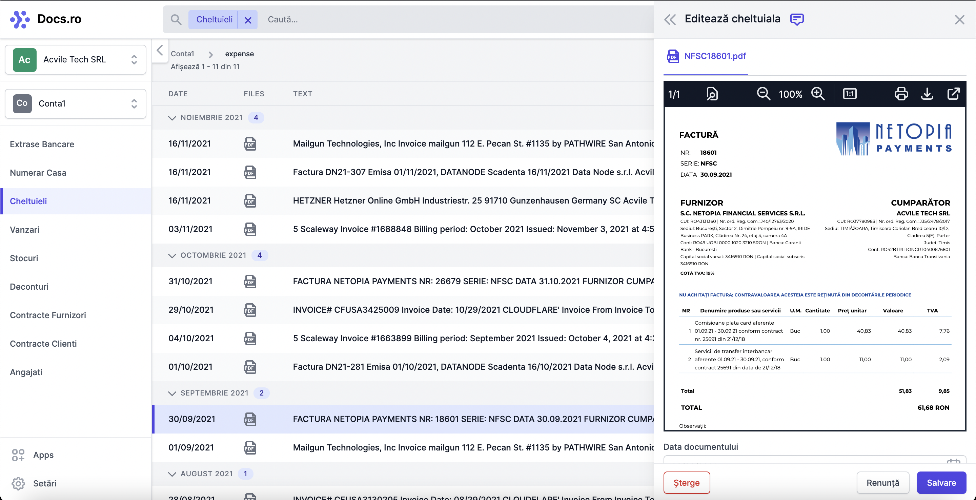976x500 pixels.
Task: Open comments icon next to Editează cheltuiala
Action: click(797, 19)
